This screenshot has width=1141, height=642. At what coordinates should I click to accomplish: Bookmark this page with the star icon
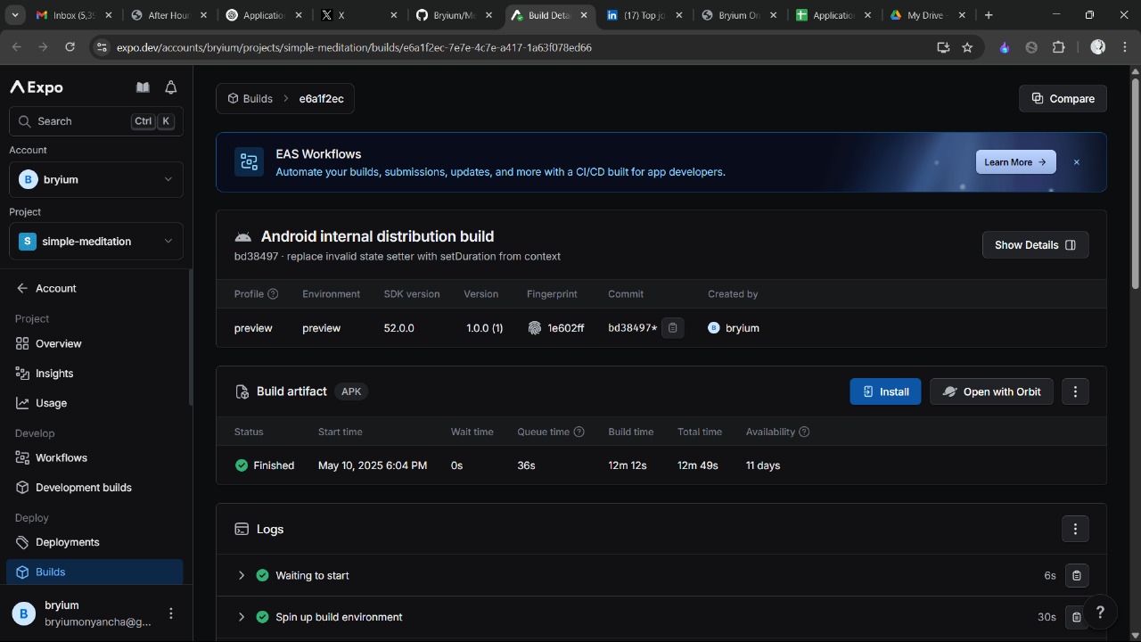coord(967,47)
